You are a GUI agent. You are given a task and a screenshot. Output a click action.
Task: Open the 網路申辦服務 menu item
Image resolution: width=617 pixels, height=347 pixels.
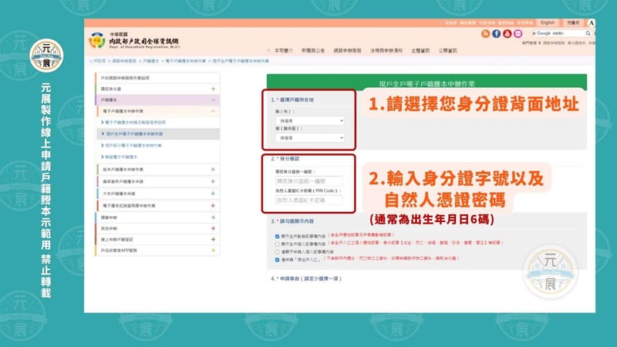(348, 51)
